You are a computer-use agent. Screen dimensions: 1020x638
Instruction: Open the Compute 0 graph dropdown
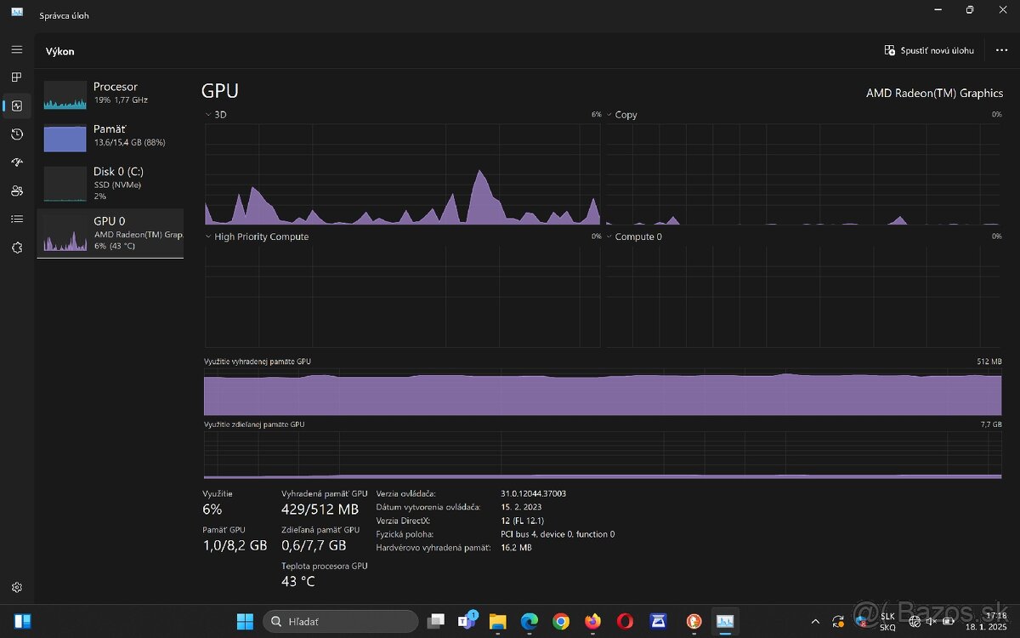tap(610, 237)
